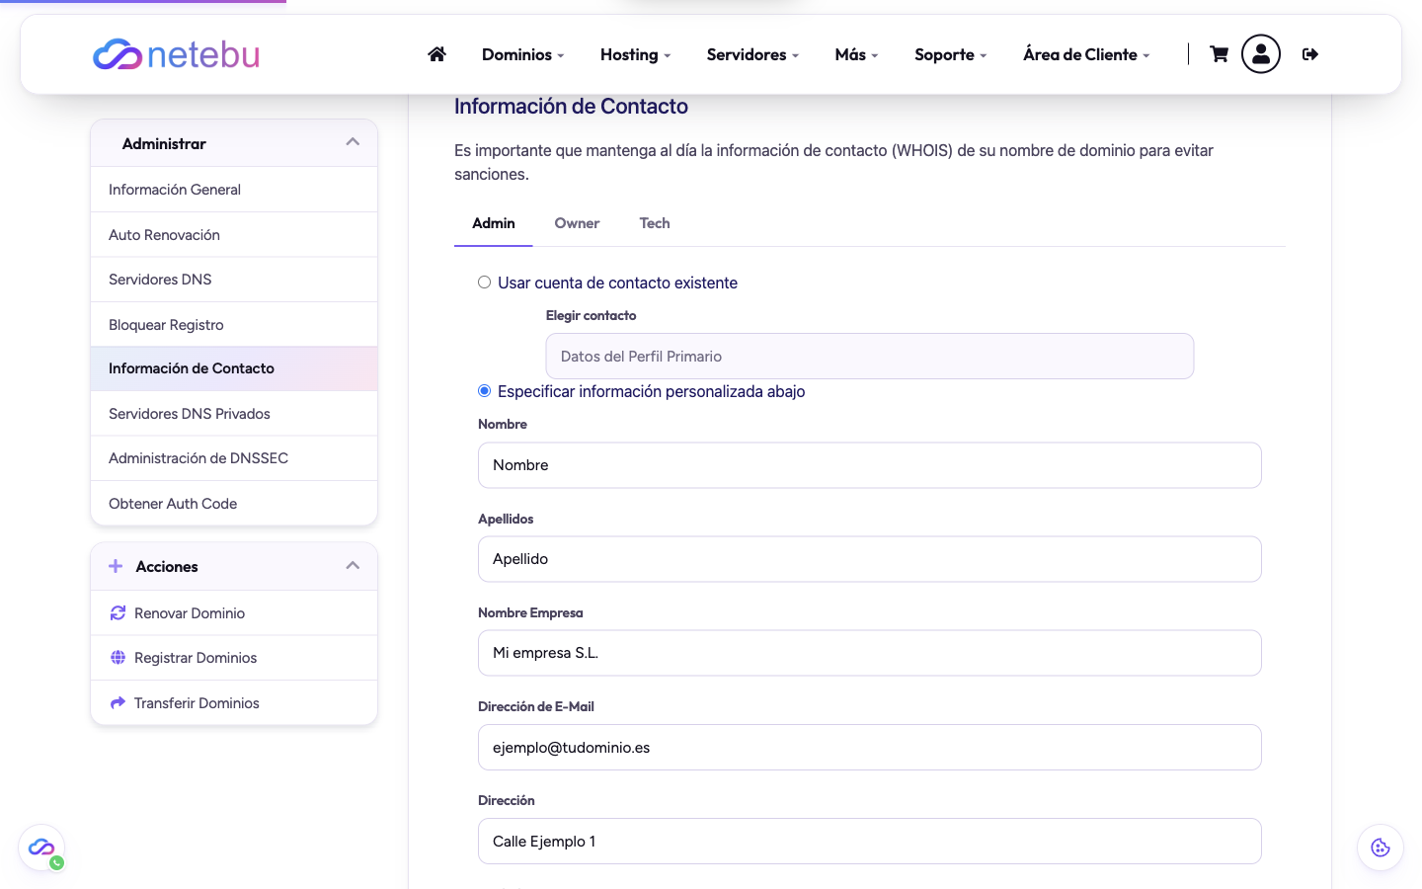The image size is (1422, 889).
Task: Click the Dirección input with Calle Ejemplo 1
Action: [x=870, y=842]
